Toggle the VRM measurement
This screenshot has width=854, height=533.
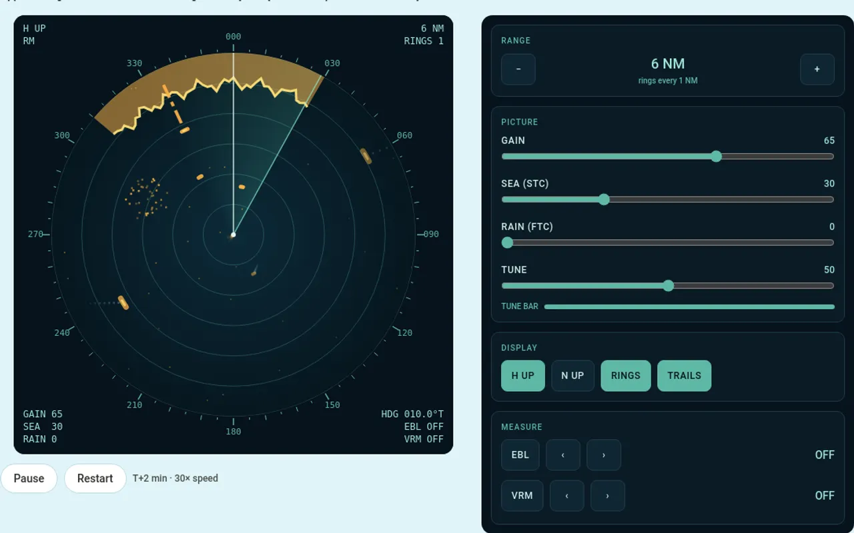[x=522, y=496]
